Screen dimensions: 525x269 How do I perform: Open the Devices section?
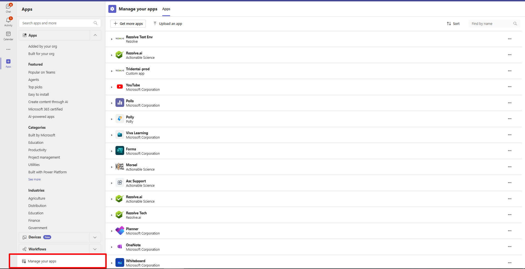pyautogui.click(x=54, y=237)
